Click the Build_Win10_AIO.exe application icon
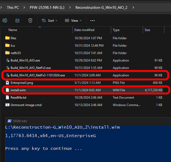171x162 pixels. (8, 60)
